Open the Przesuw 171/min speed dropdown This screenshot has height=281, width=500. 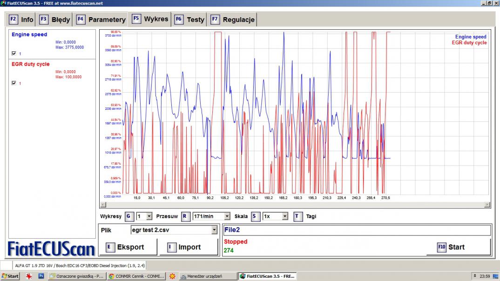click(227, 216)
